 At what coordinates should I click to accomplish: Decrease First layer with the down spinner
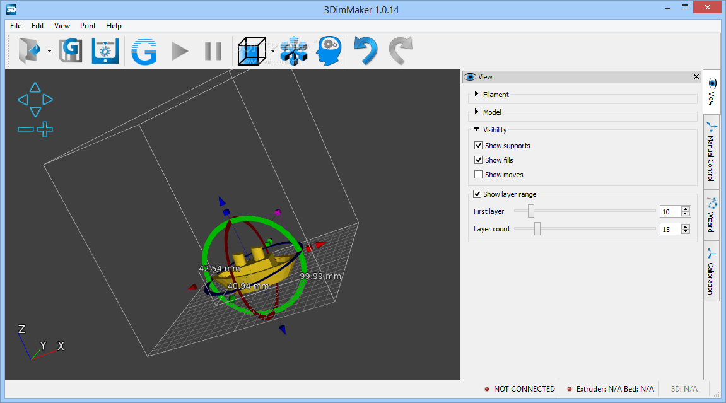[686, 214]
